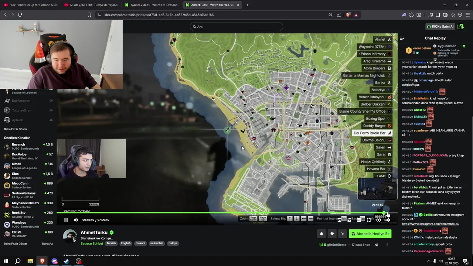This screenshot has height=266, width=473.
Task: Open EliEsS channel in sidebar
Action: (x=28, y=234)
